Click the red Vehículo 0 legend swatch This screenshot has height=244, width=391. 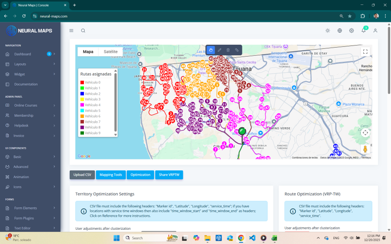pos(82,83)
